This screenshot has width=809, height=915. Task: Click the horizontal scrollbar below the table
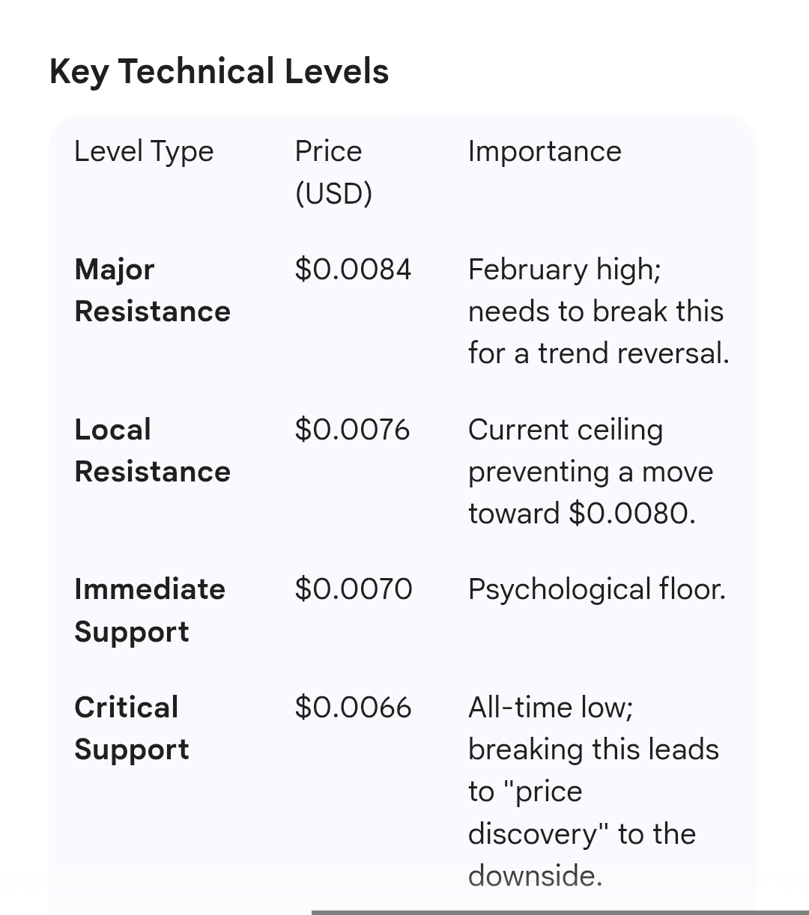click(559, 911)
